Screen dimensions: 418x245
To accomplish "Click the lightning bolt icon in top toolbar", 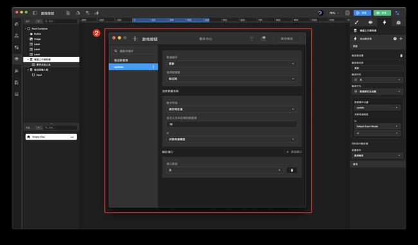I will click(96, 13).
